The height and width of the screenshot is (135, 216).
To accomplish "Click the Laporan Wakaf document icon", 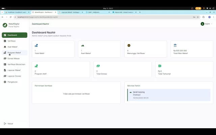I will [5, 70].
